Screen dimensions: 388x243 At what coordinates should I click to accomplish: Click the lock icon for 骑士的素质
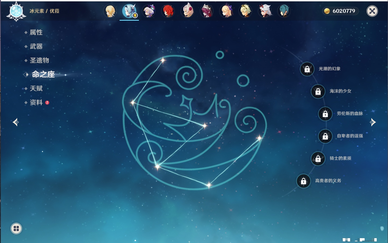tap(318, 159)
